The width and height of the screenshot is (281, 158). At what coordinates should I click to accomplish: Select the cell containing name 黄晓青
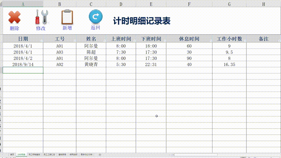coord(91,64)
